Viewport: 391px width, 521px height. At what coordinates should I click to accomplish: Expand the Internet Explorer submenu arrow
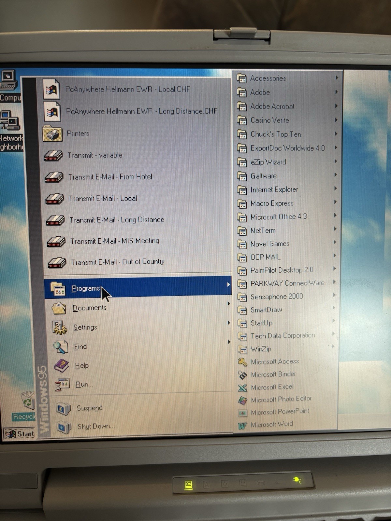click(336, 189)
